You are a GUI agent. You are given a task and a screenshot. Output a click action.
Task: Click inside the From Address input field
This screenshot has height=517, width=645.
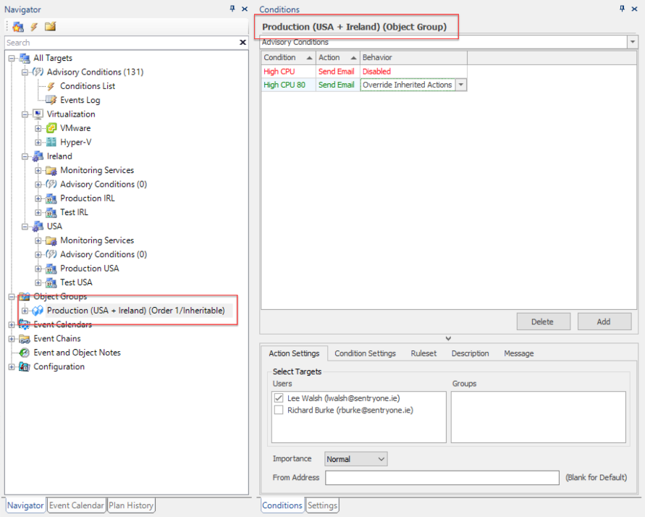(x=442, y=477)
